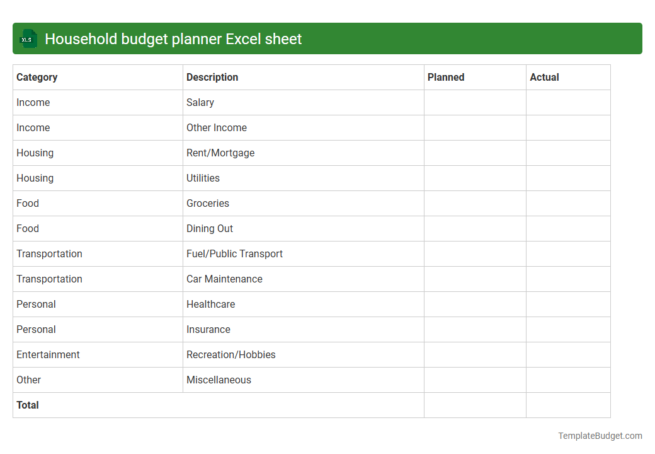Select the Dining Out row
This screenshot has height=454, width=655.
pos(210,228)
